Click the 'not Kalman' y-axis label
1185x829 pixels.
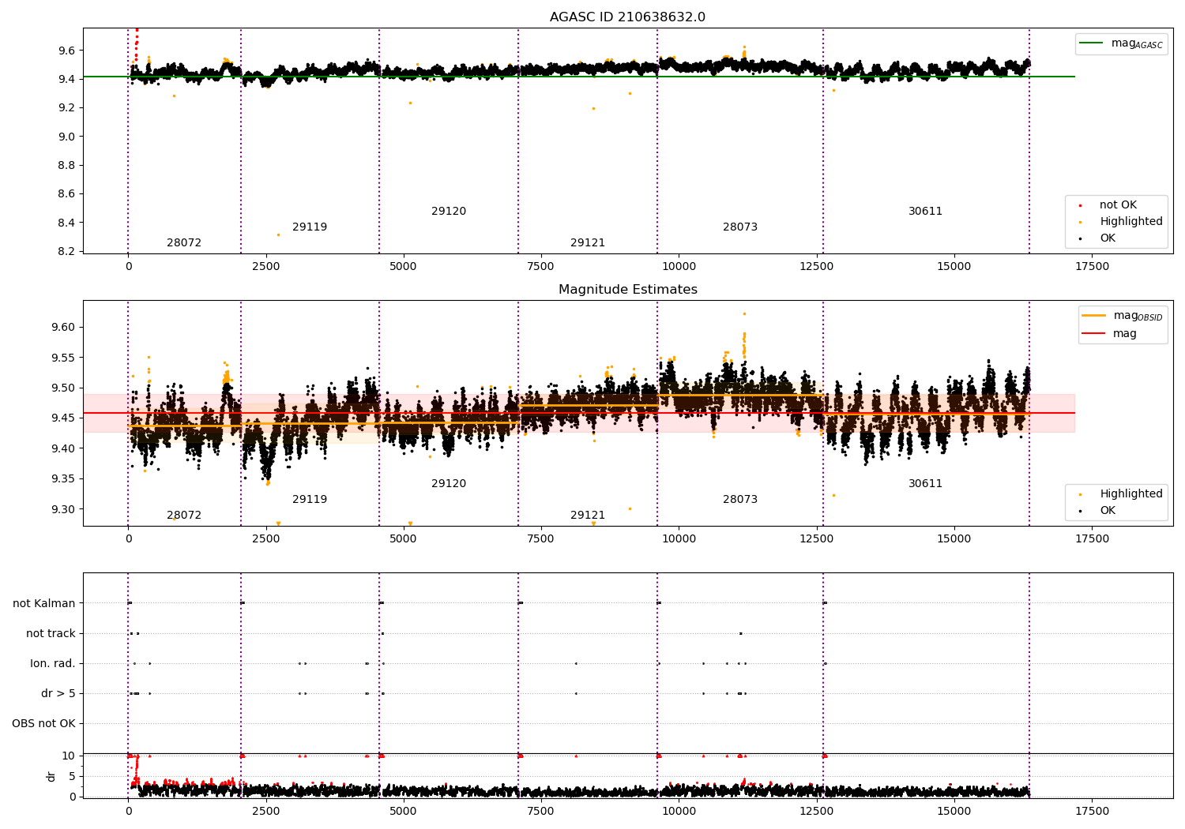pyautogui.click(x=44, y=603)
